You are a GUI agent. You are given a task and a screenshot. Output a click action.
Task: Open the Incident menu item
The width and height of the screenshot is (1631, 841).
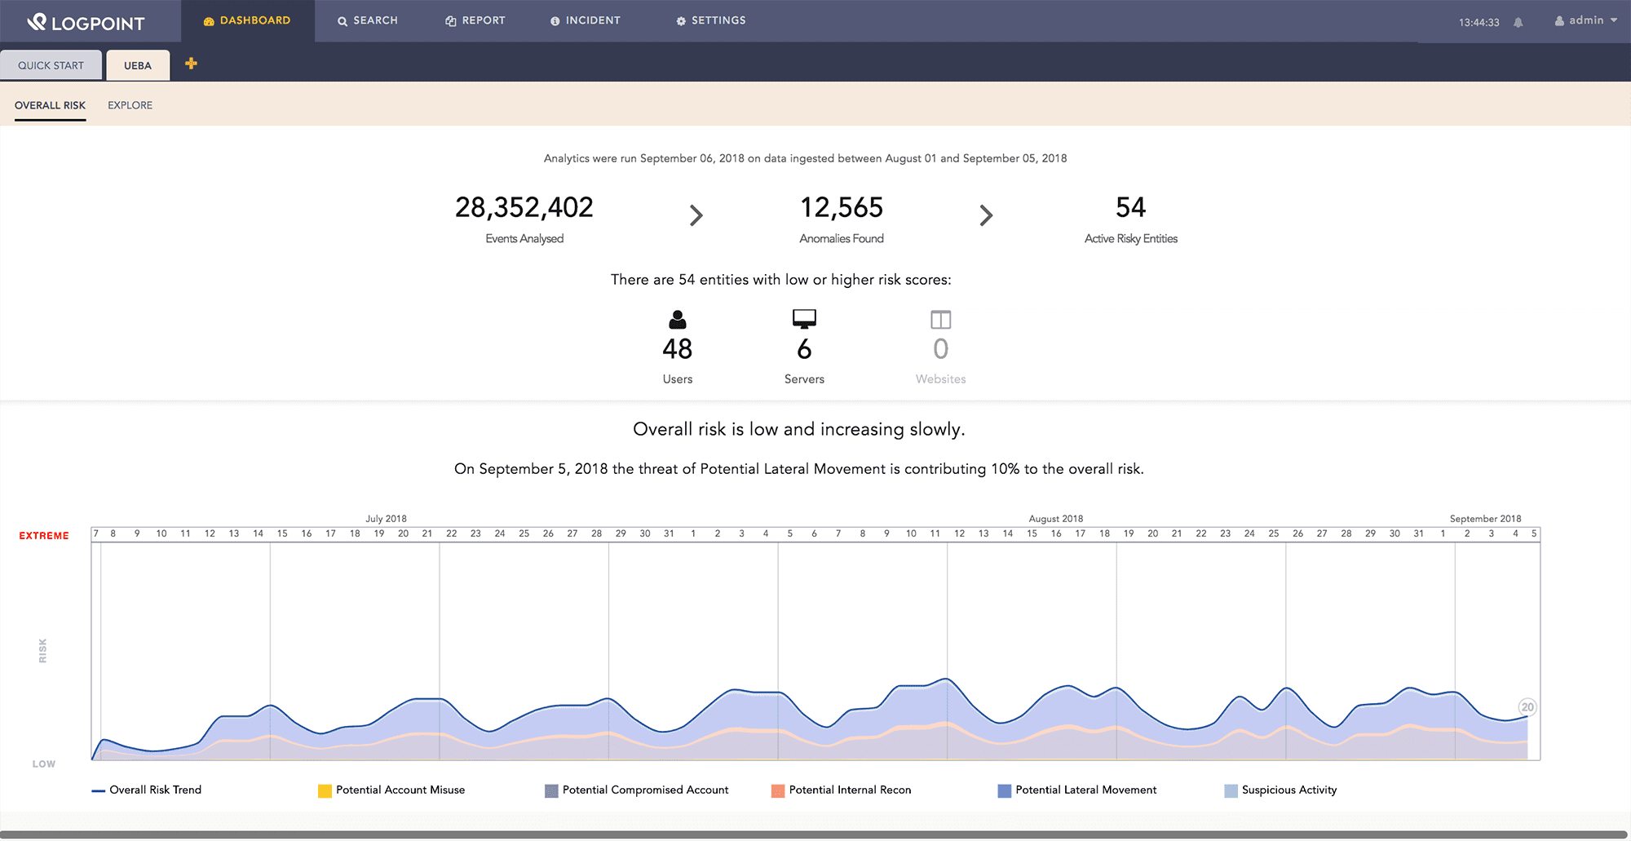[586, 20]
